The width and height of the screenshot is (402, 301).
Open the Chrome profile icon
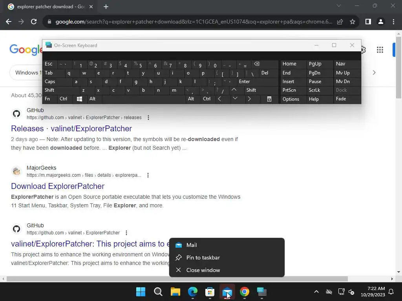click(381, 22)
